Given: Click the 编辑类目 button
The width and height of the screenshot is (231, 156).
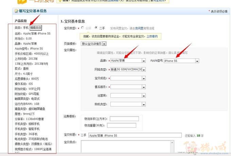Looking at the screenshot, I should pos(36,28).
